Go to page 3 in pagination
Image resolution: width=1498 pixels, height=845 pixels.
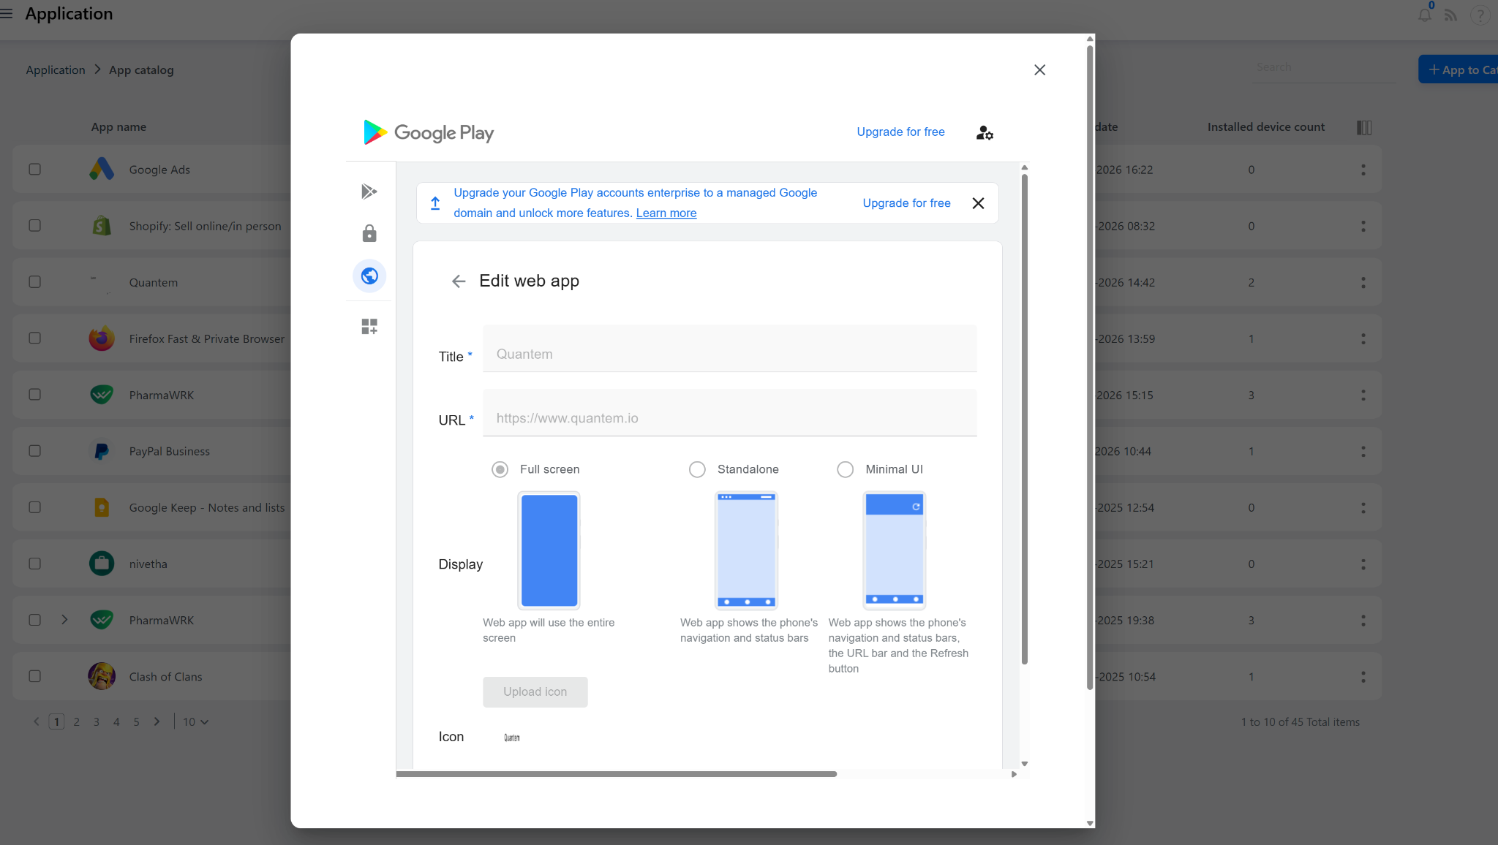(96, 722)
